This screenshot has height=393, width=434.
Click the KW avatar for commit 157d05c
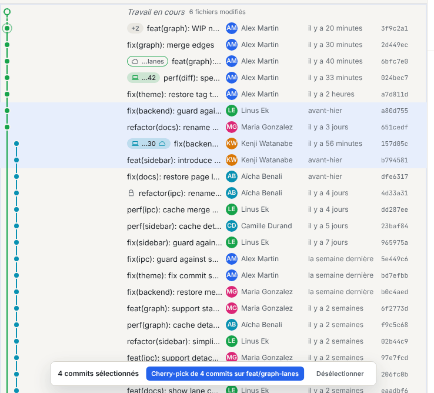click(x=232, y=144)
